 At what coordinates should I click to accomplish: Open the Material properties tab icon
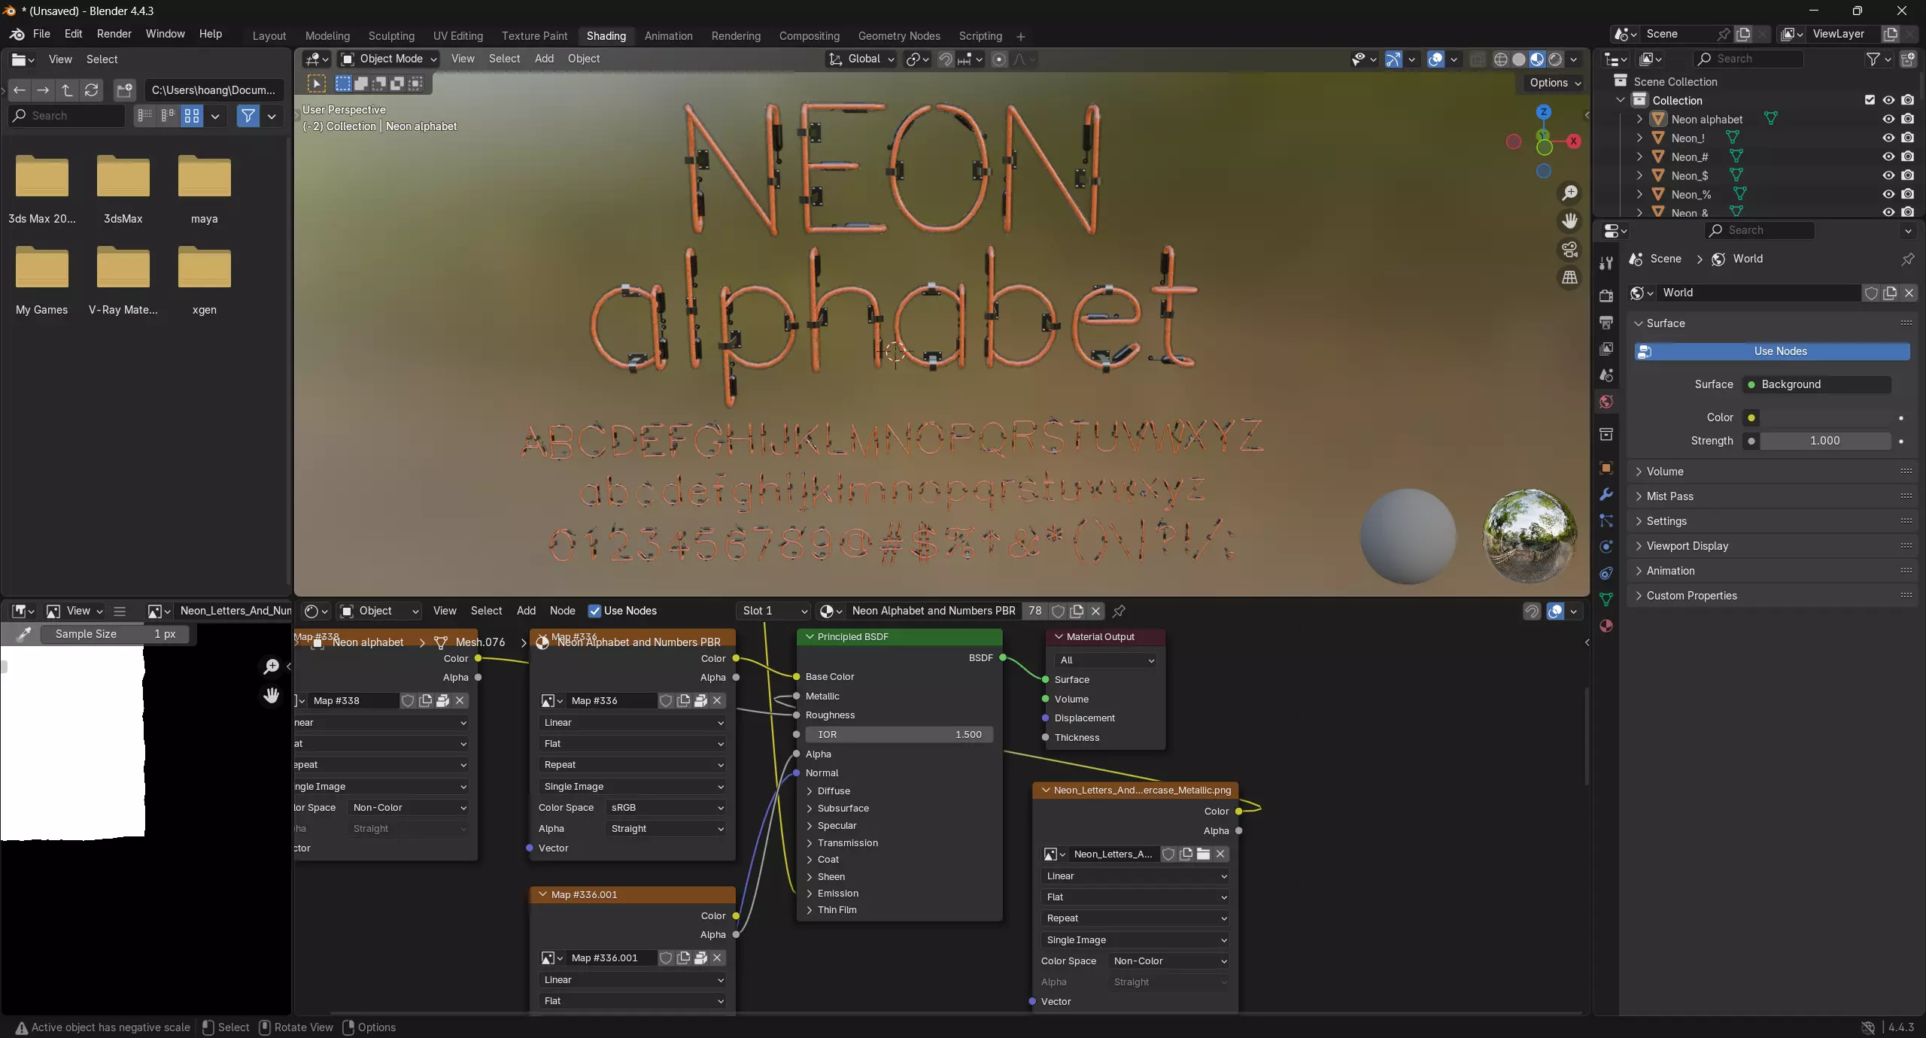(x=1606, y=626)
